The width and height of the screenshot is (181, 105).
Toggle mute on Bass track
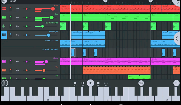point(11,17)
